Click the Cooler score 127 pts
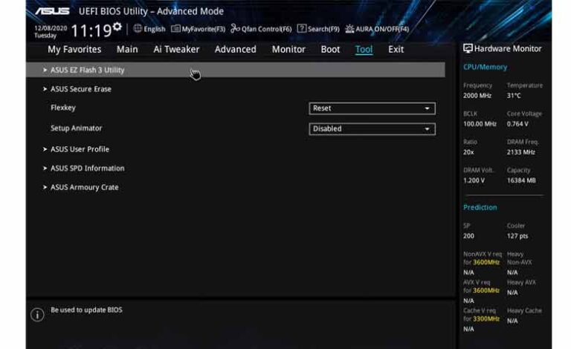The height and width of the screenshot is (349, 571). coord(517,236)
